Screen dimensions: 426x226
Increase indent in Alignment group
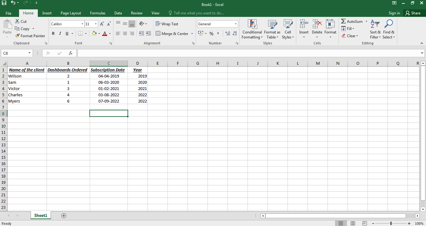point(148,33)
